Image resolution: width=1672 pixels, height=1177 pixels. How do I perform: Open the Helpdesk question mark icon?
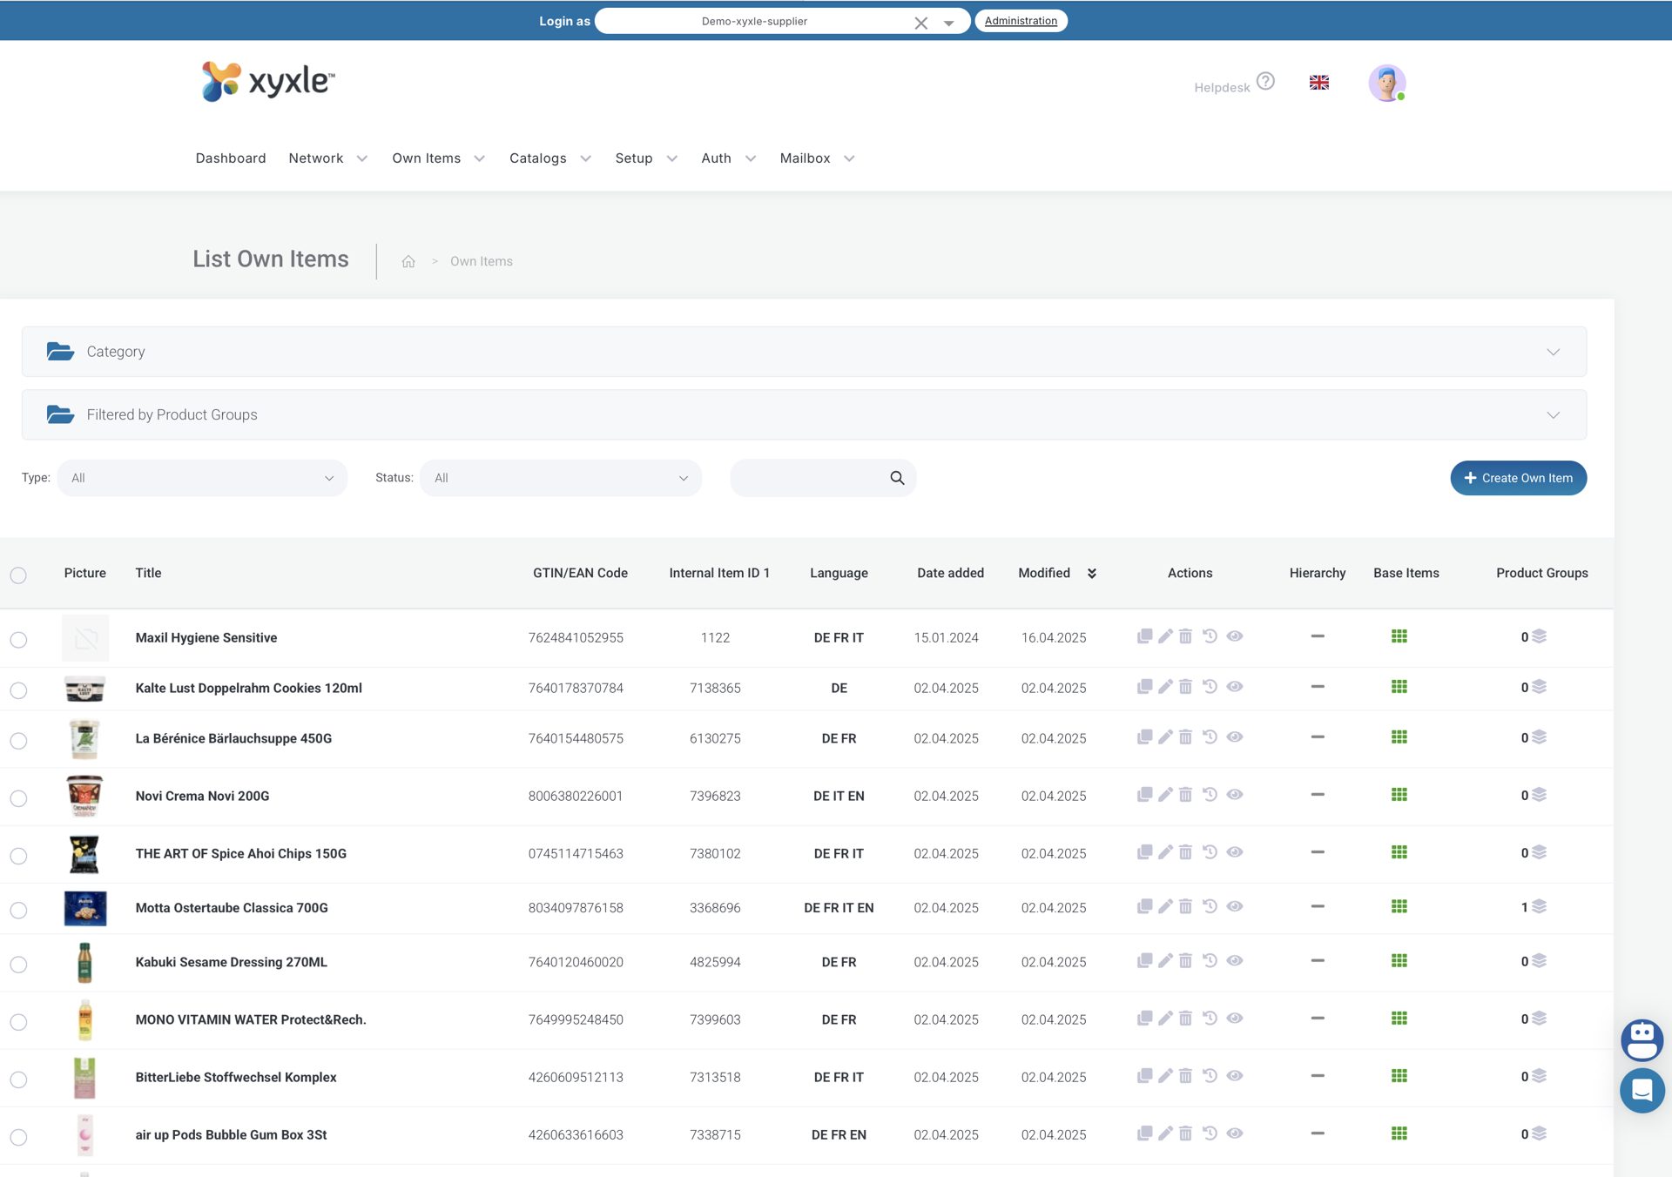pyautogui.click(x=1265, y=82)
